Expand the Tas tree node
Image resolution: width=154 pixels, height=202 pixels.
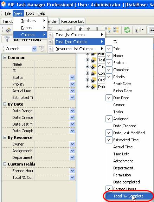(87, 60)
